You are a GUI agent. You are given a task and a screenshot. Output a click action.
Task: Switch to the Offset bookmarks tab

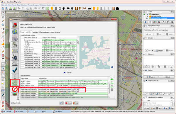click(x=44, y=32)
